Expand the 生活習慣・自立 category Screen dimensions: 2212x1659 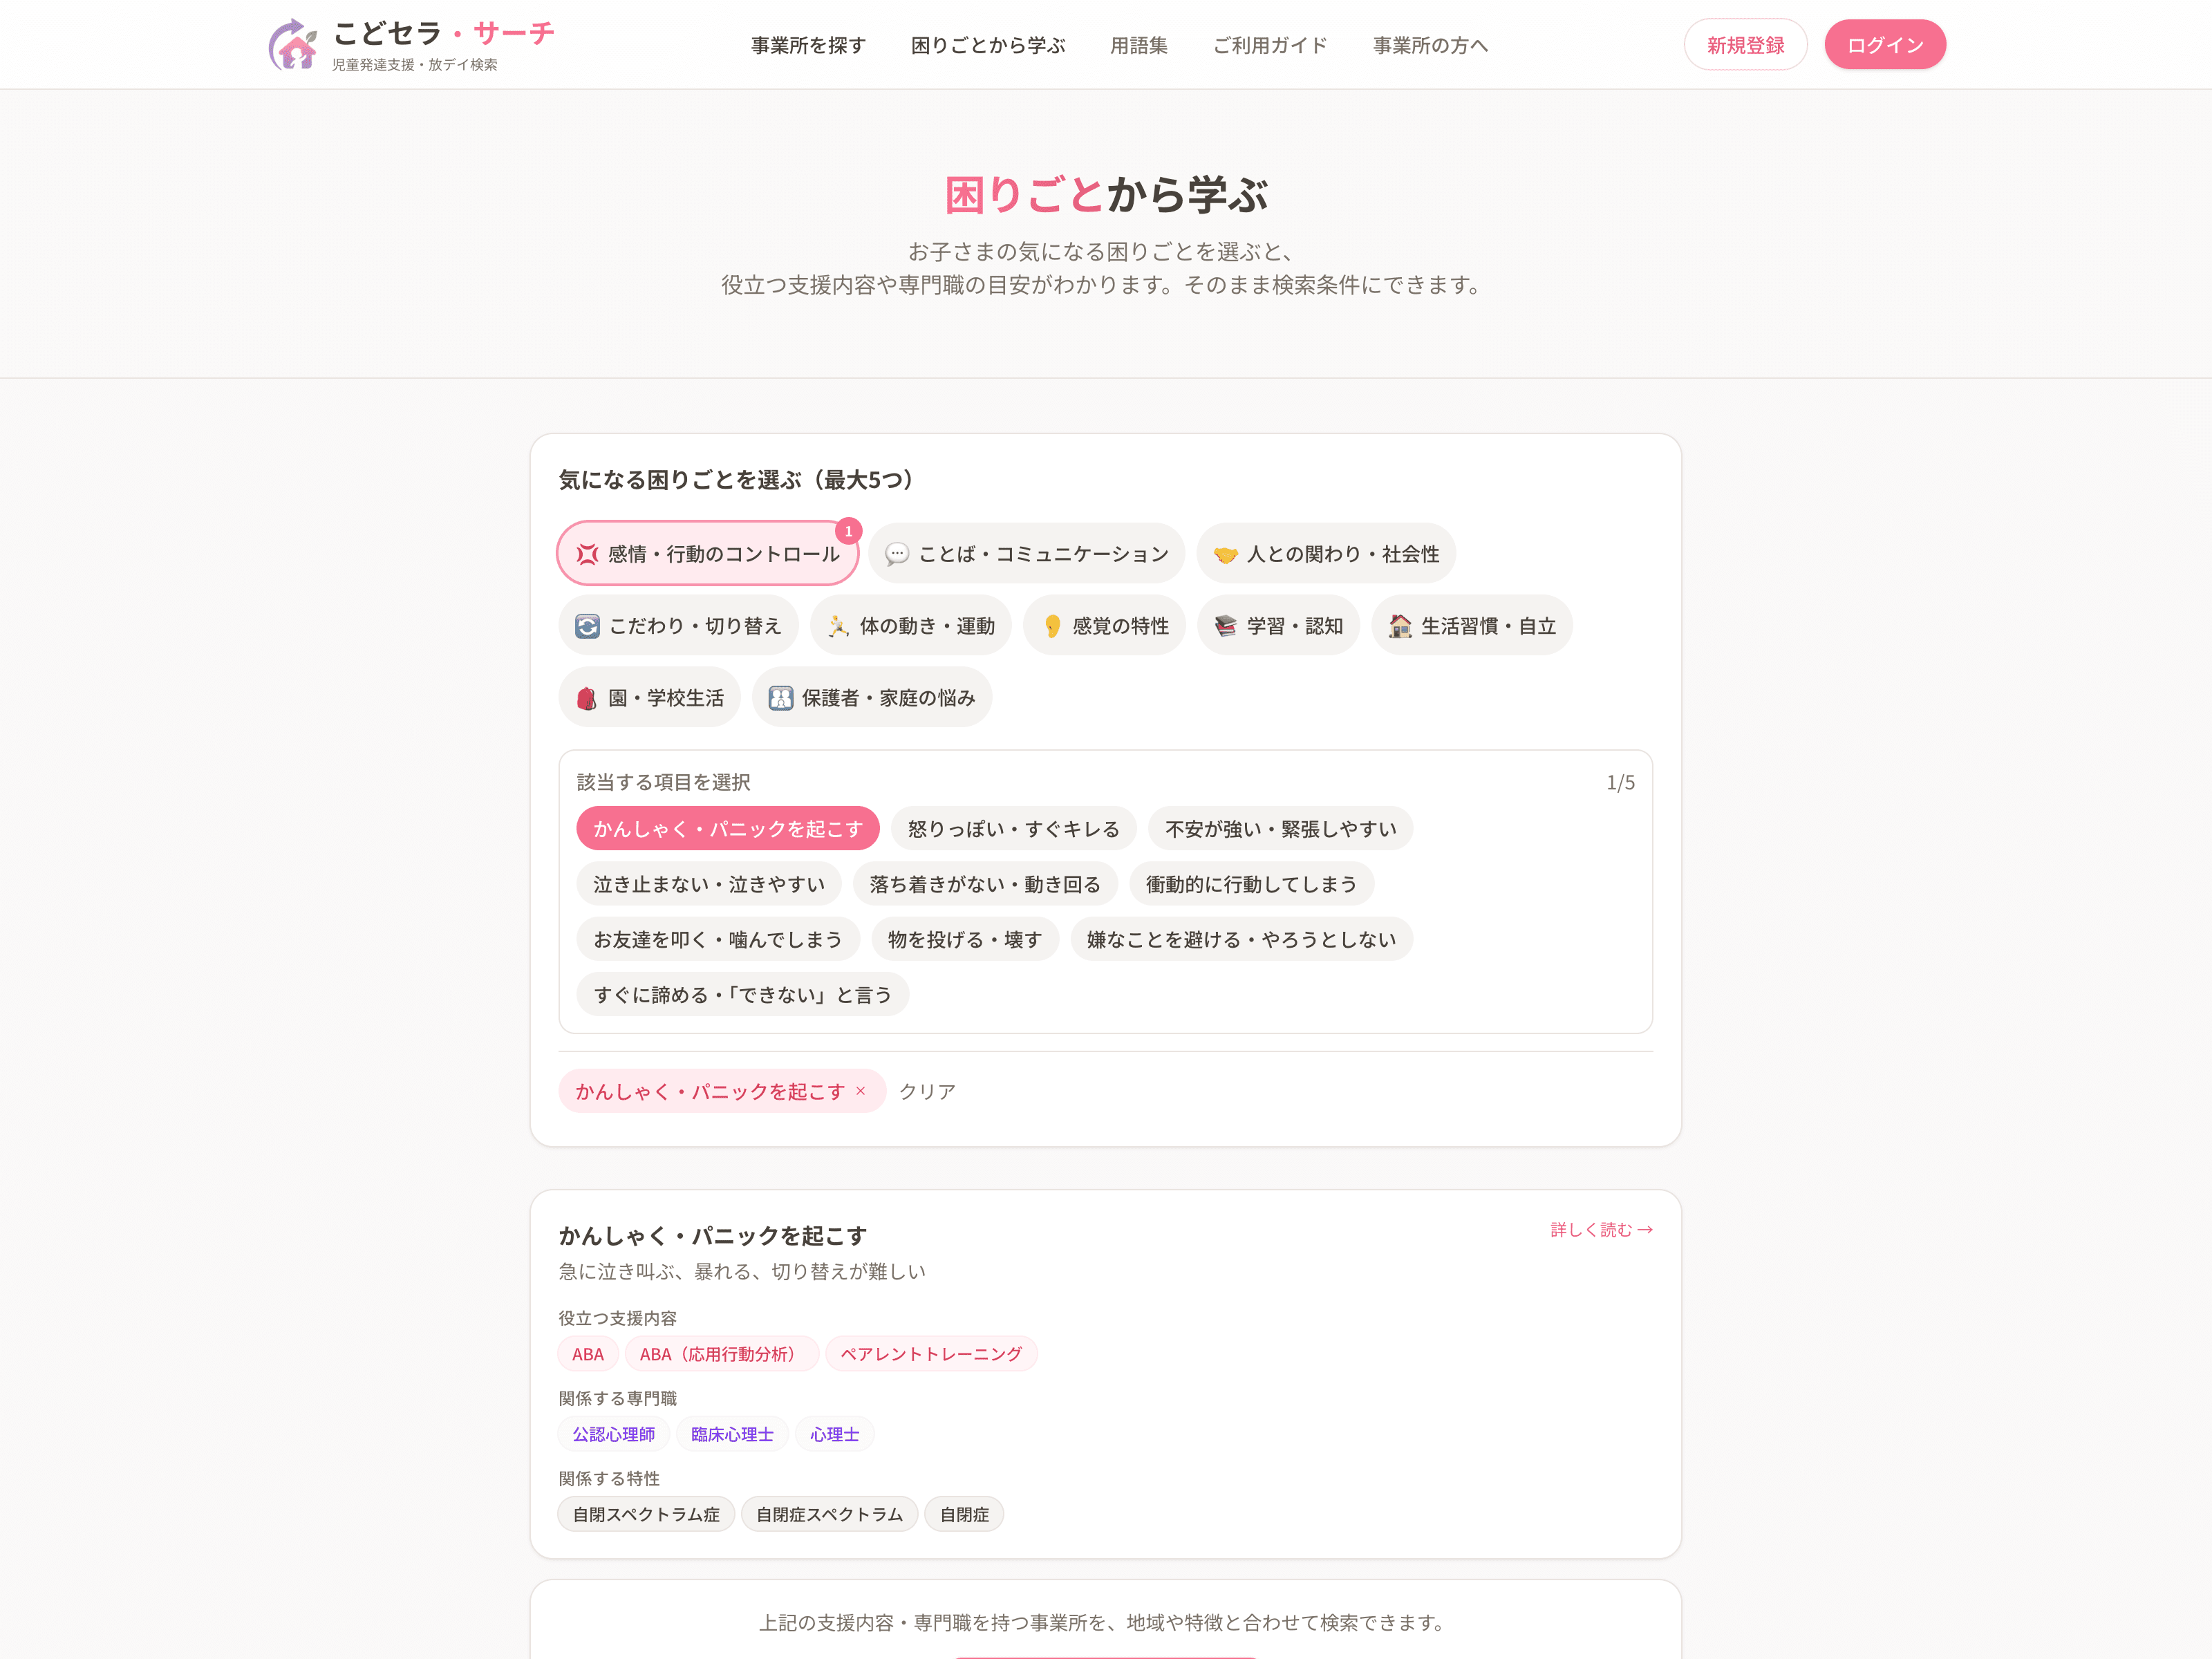(x=1472, y=626)
